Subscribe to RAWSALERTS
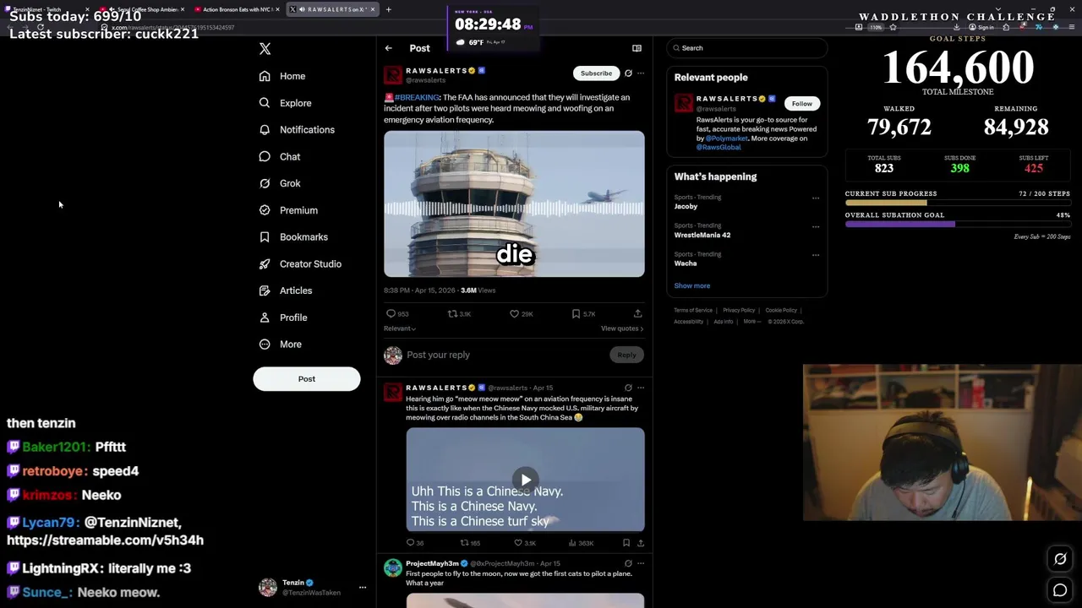The width and height of the screenshot is (1082, 608). [x=596, y=73]
